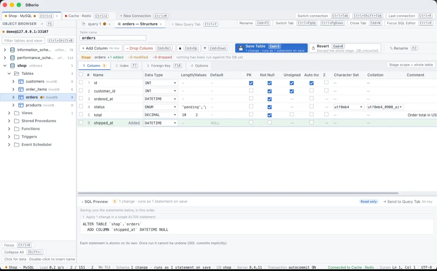Close the Shop · MySQL connection tab
Screen dimensions: 437x271
(x=57, y=16)
